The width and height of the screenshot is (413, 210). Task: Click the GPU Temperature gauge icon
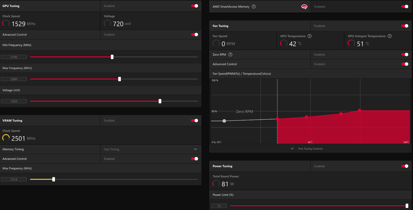point(284,43)
